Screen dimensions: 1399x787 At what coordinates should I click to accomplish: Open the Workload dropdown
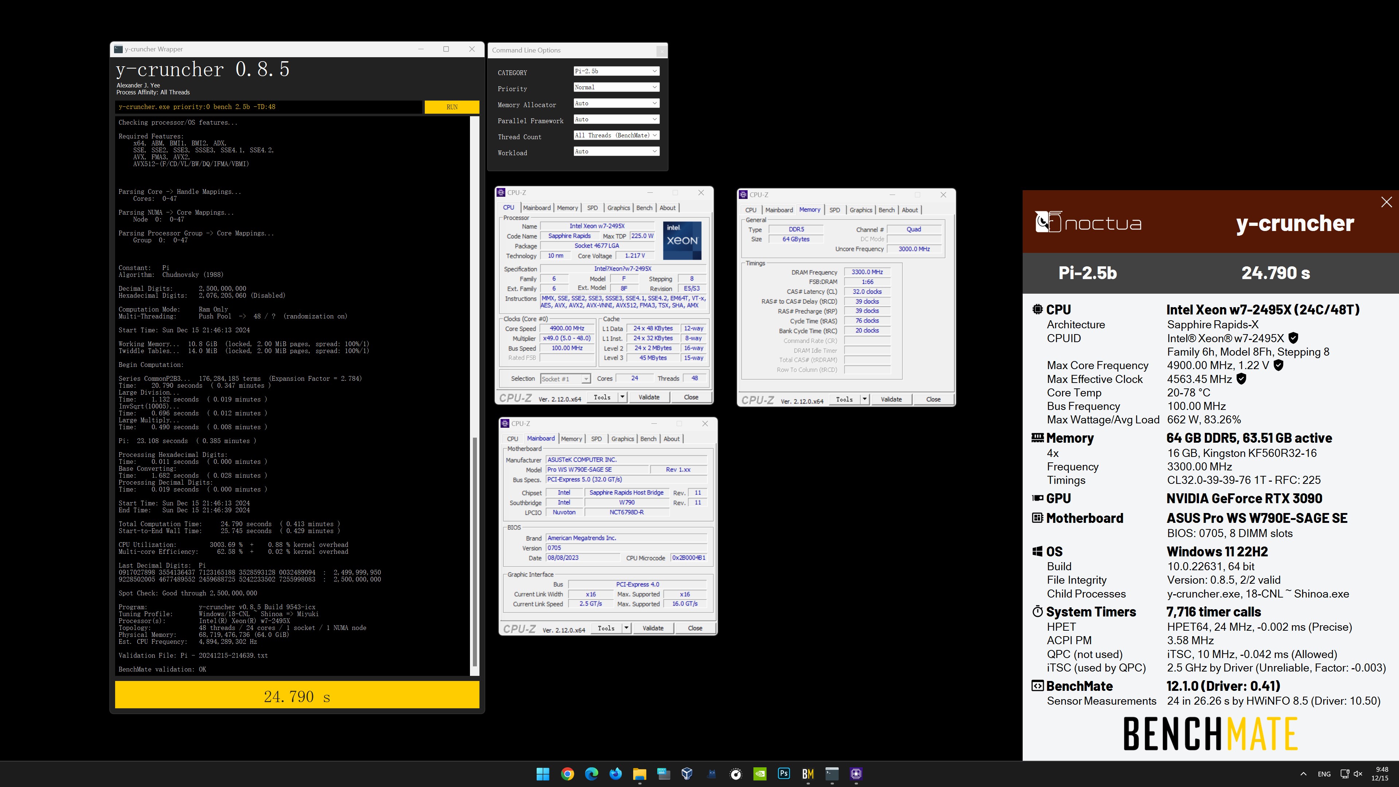point(616,152)
